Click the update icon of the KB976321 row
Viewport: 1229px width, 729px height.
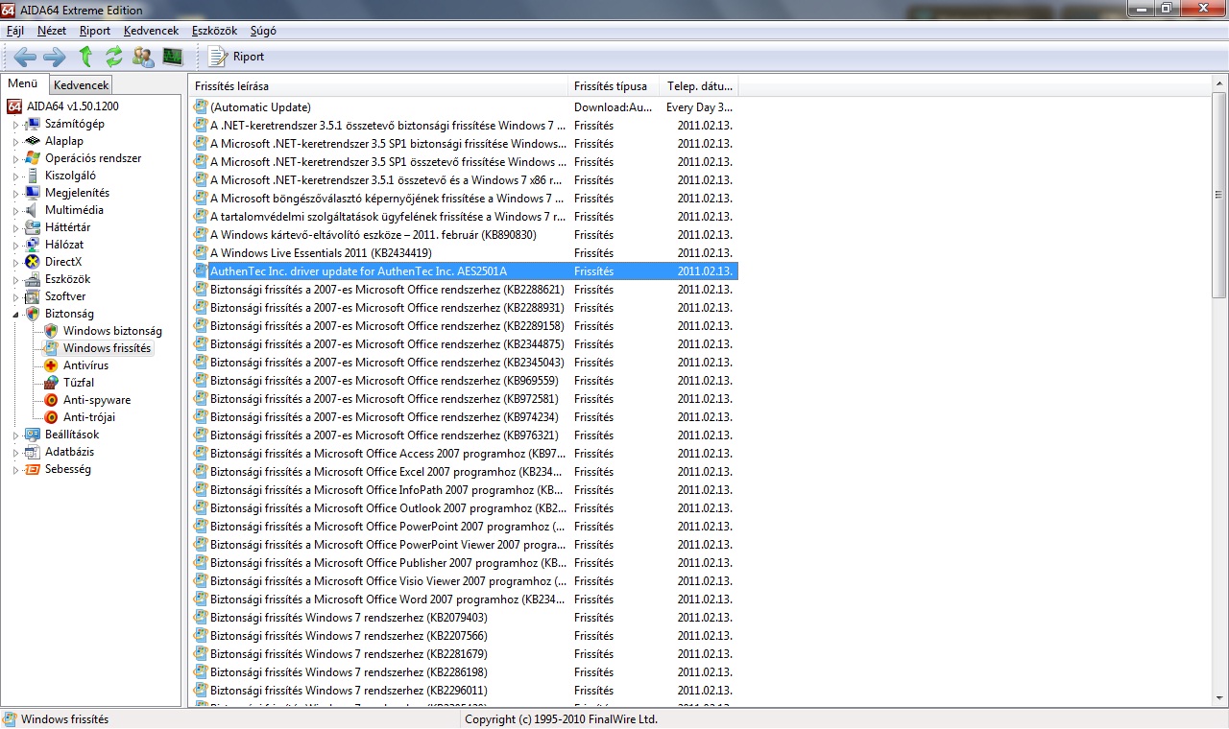pyautogui.click(x=201, y=435)
